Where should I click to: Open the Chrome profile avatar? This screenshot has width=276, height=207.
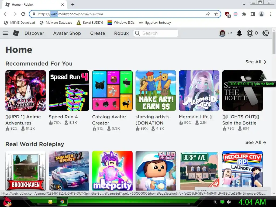coord(261,14)
